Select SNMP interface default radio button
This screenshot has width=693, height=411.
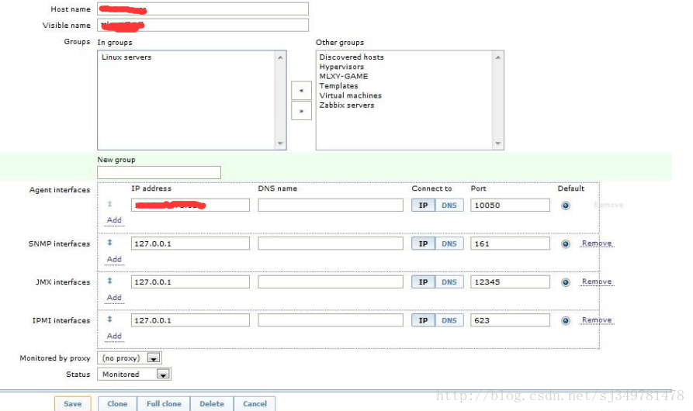pyautogui.click(x=566, y=244)
